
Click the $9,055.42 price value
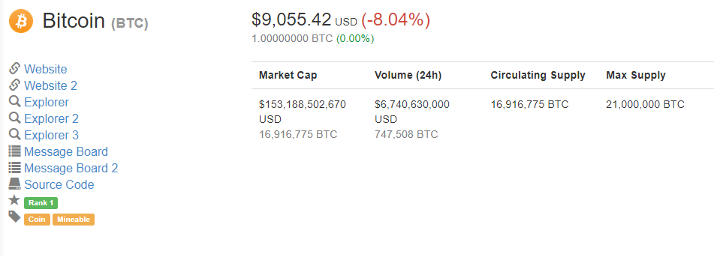coord(291,19)
